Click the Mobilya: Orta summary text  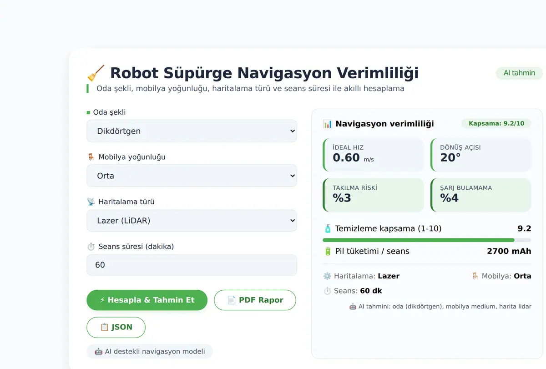[506, 276]
